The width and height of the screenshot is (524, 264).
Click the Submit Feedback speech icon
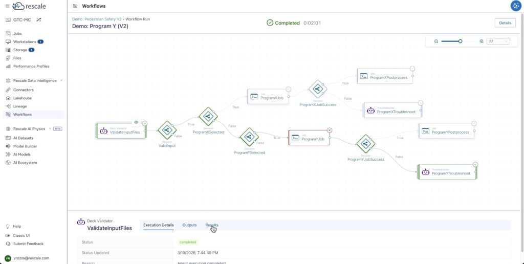click(7, 244)
